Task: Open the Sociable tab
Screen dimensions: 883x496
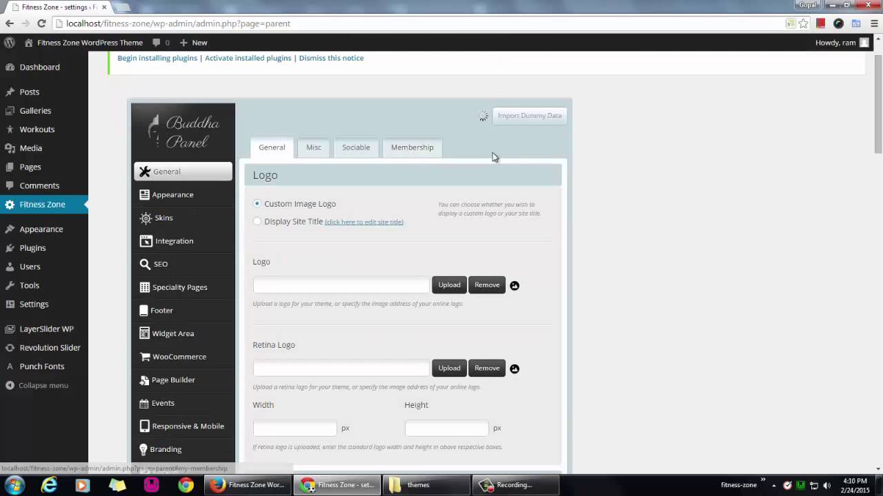Action: (x=356, y=147)
